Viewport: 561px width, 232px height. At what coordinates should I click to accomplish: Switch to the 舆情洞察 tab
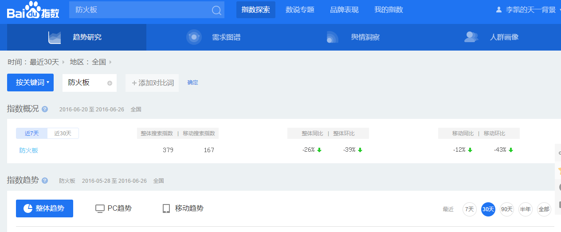pyautogui.click(x=355, y=37)
